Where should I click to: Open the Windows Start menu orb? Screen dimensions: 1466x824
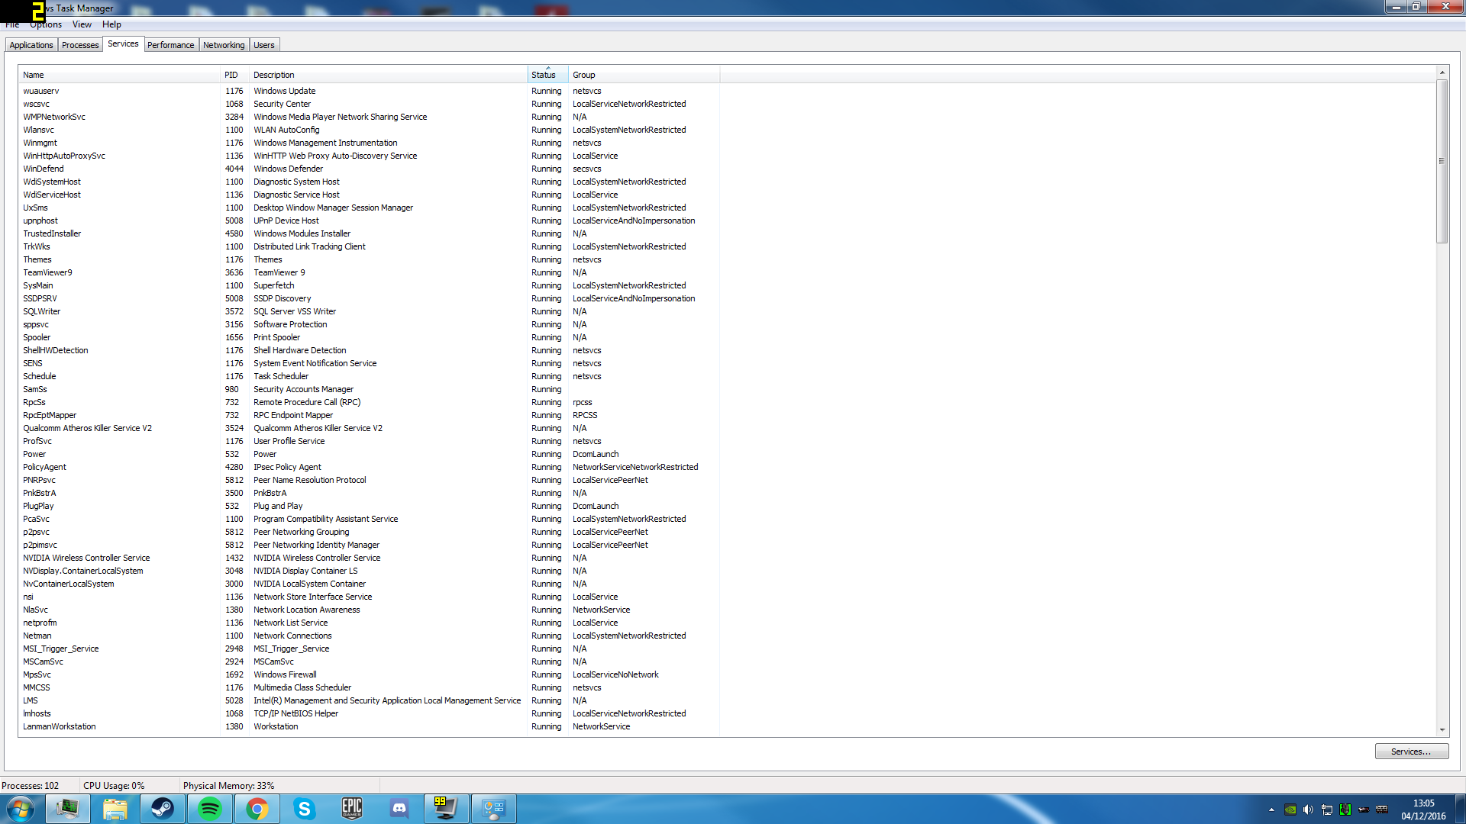tap(21, 809)
